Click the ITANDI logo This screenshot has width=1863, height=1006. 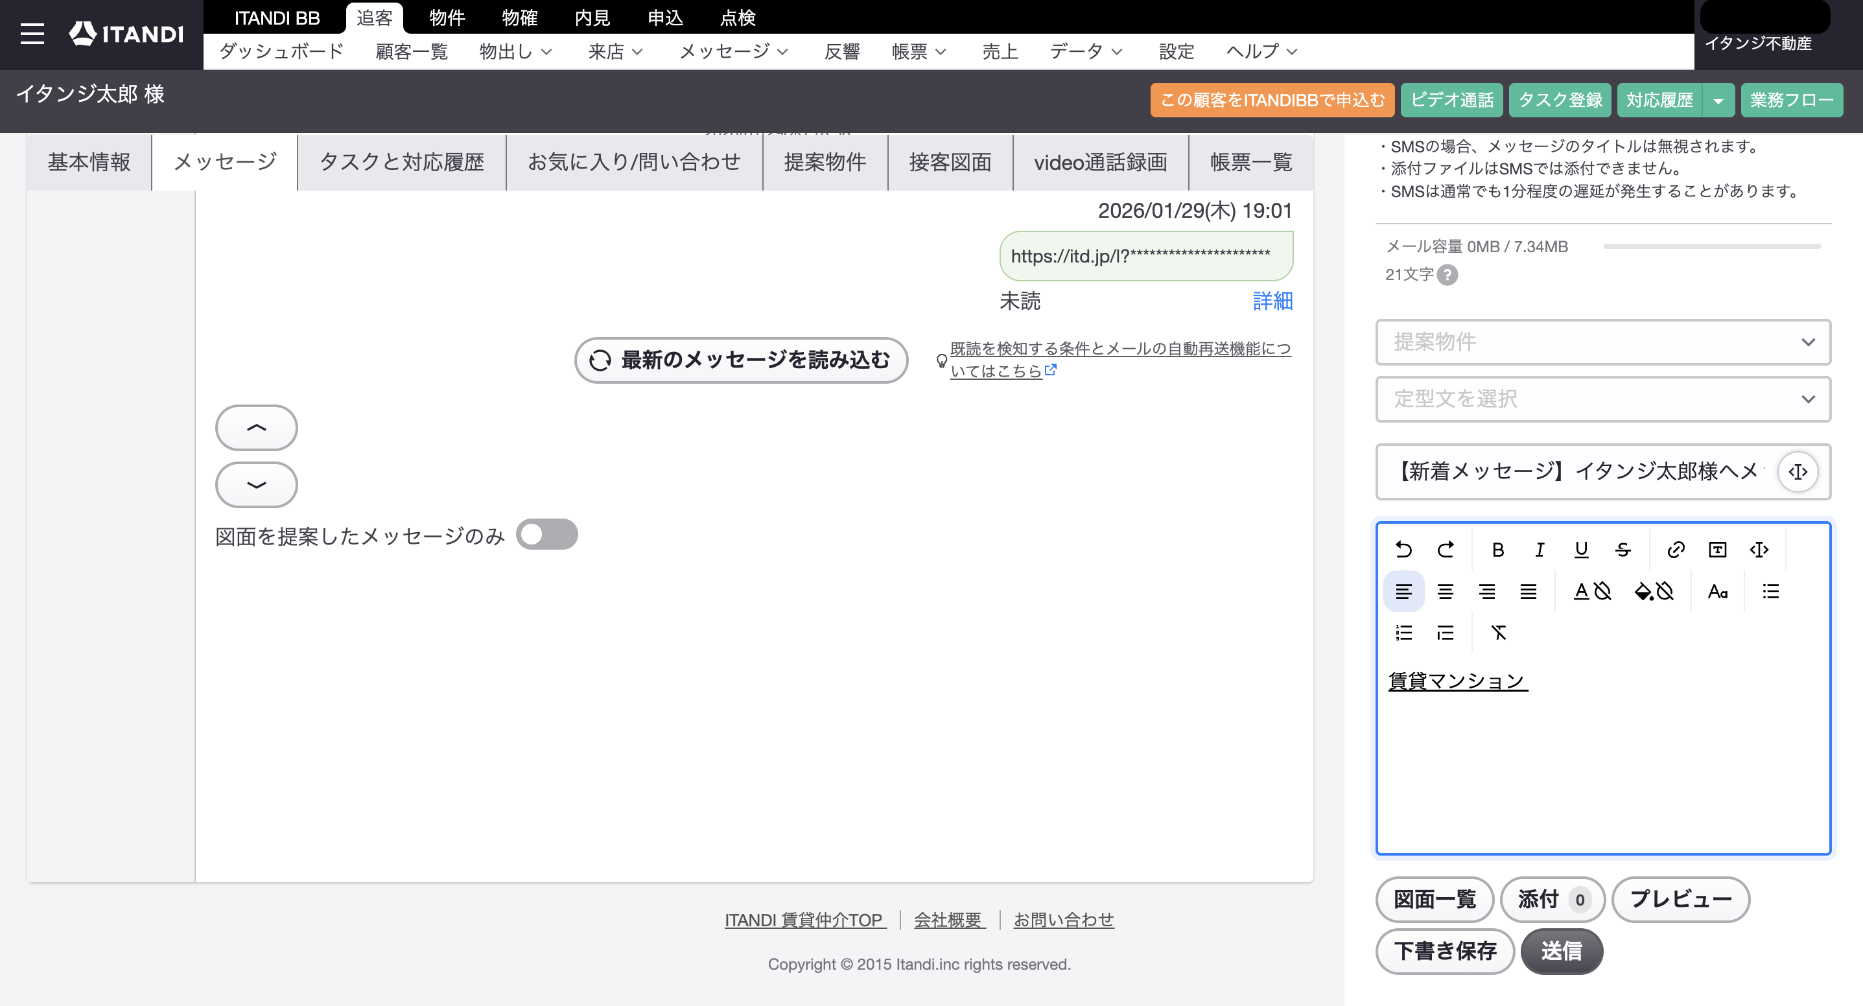(x=126, y=34)
